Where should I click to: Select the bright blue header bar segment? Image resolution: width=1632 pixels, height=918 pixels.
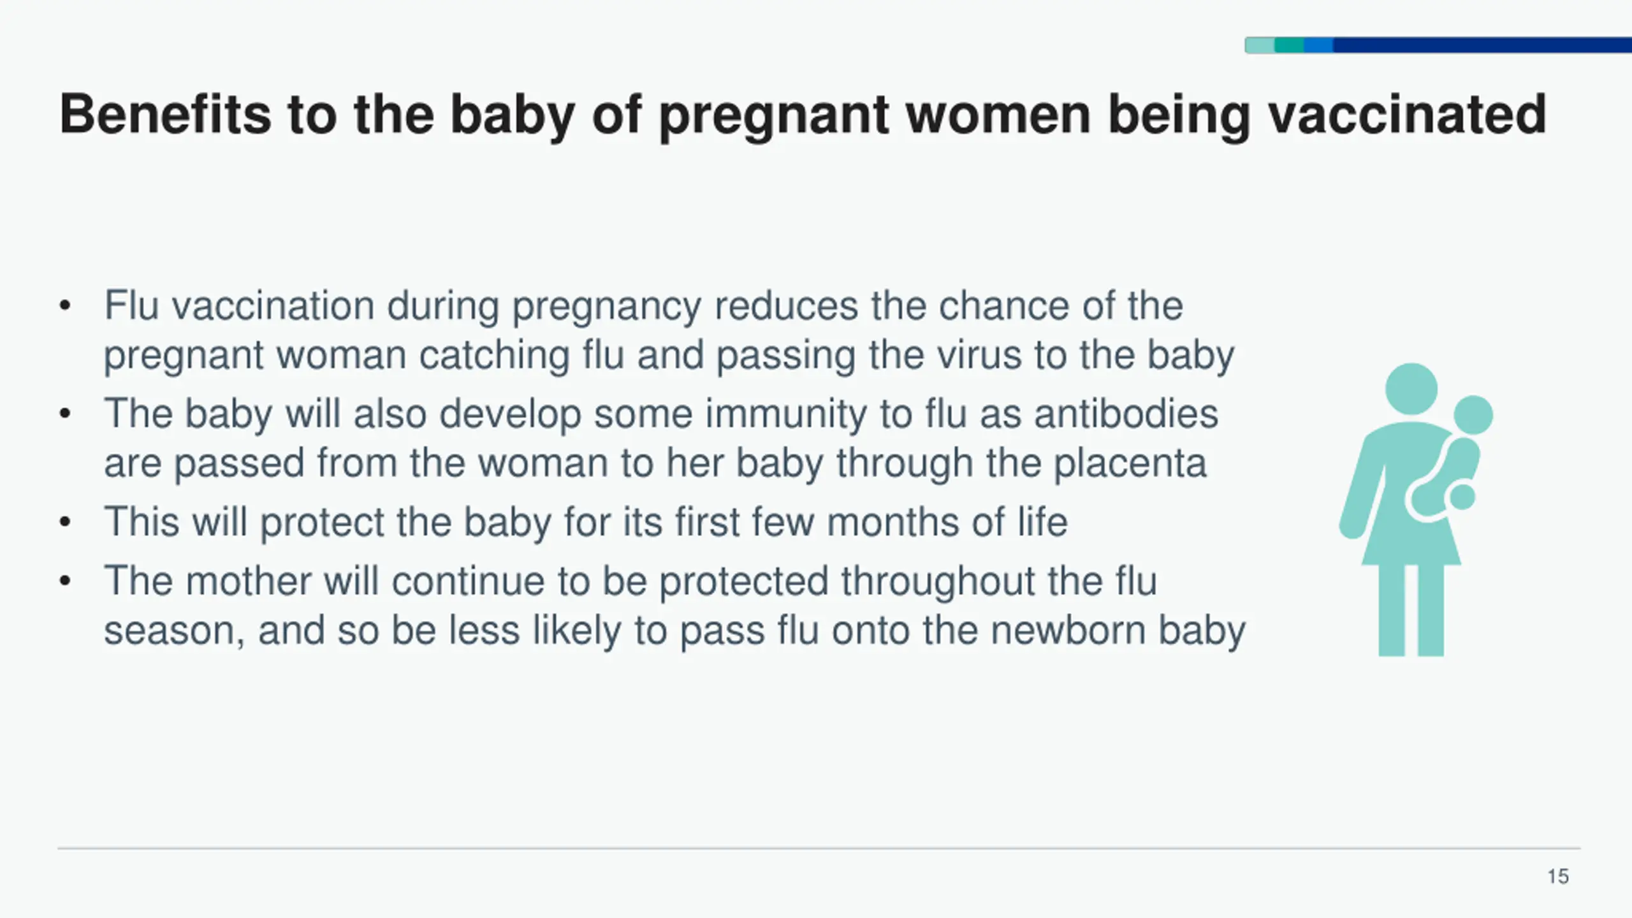click(x=1318, y=45)
